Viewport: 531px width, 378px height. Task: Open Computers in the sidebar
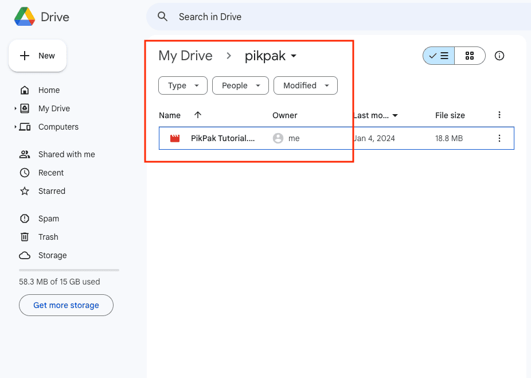pos(58,127)
